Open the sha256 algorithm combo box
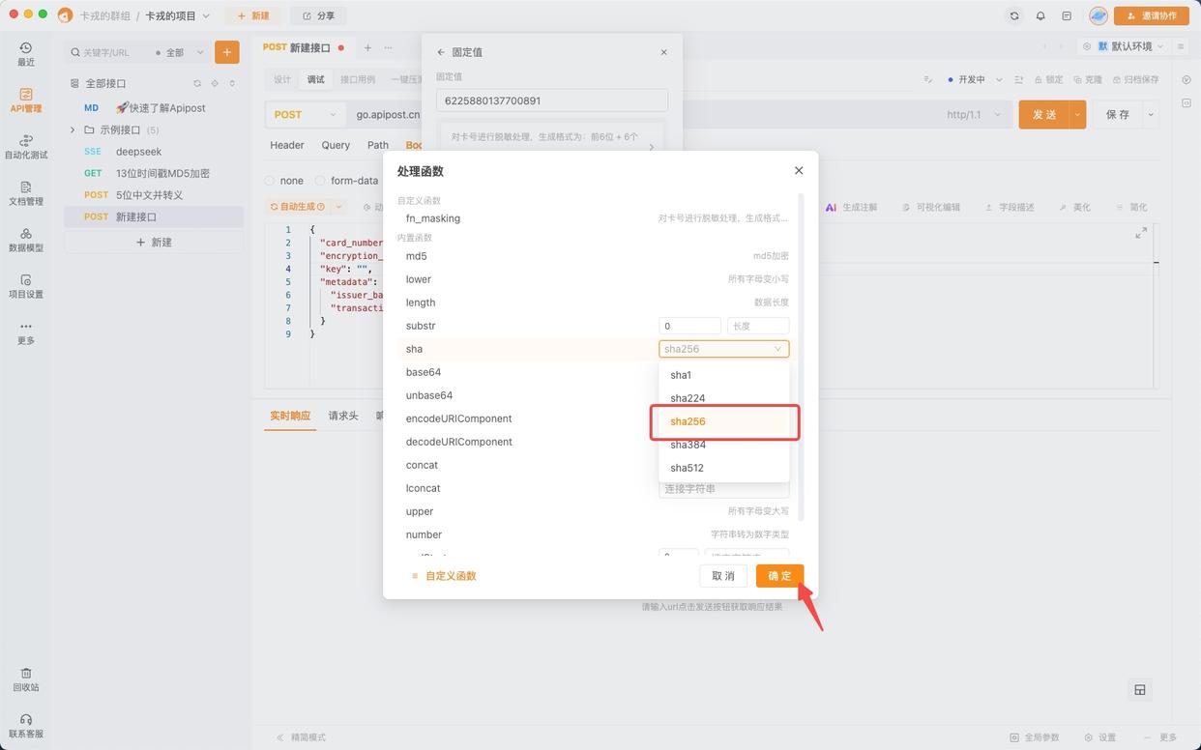Viewport: 1201px width, 750px height. point(723,349)
